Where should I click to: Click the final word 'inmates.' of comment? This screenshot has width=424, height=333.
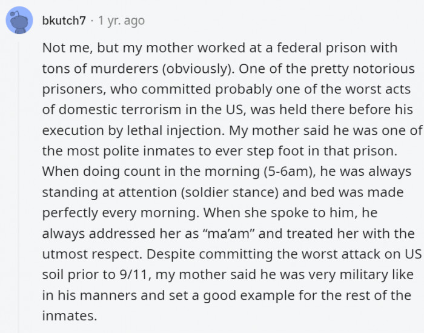click(x=70, y=316)
